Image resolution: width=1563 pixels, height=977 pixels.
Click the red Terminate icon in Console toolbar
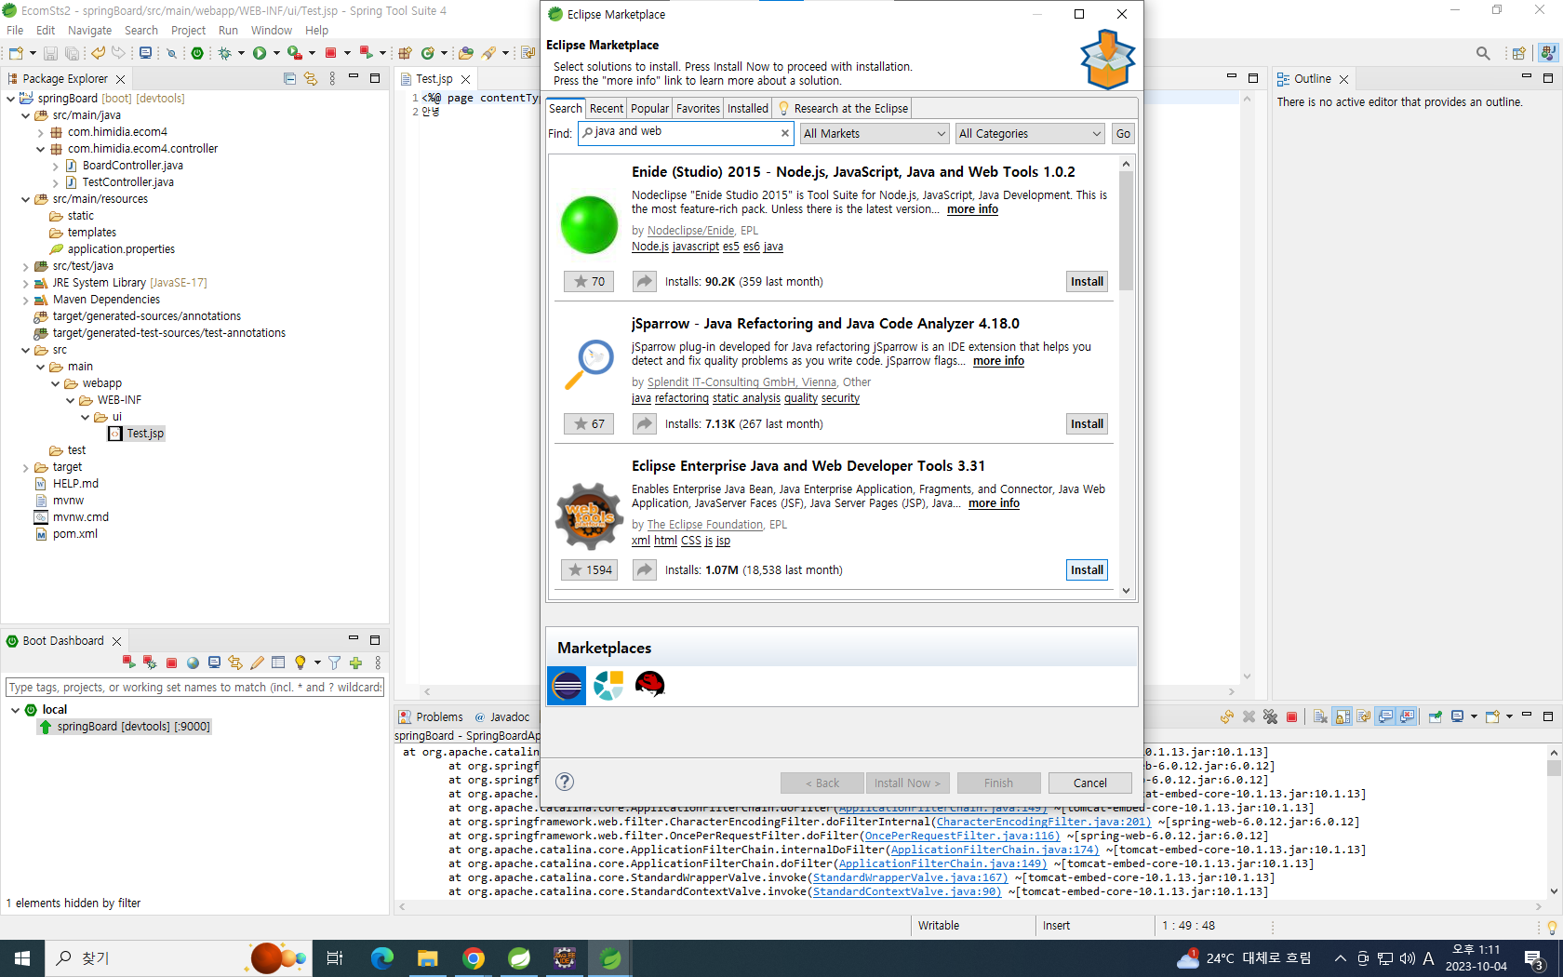coord(1291,716)
